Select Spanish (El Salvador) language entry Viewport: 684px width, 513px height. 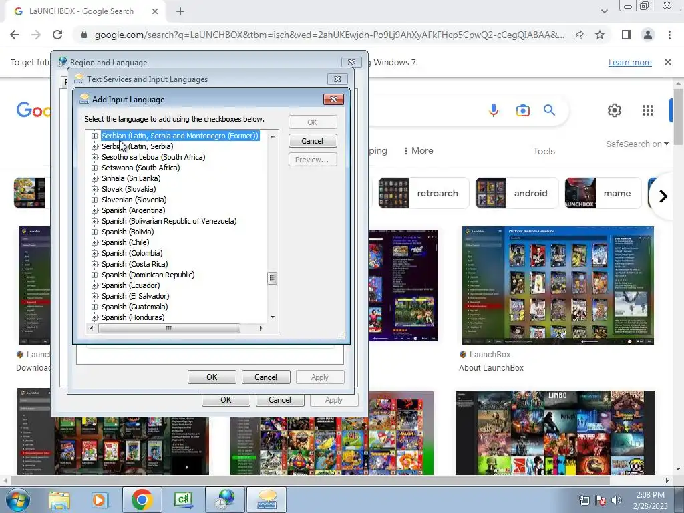(135, 296)
